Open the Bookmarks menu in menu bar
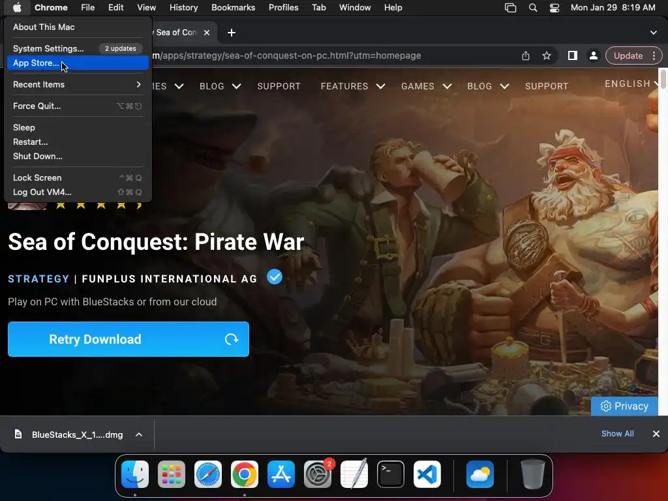The height and width of the screenshot is (501, 668). pyautogui.click(x=233, y=7)
